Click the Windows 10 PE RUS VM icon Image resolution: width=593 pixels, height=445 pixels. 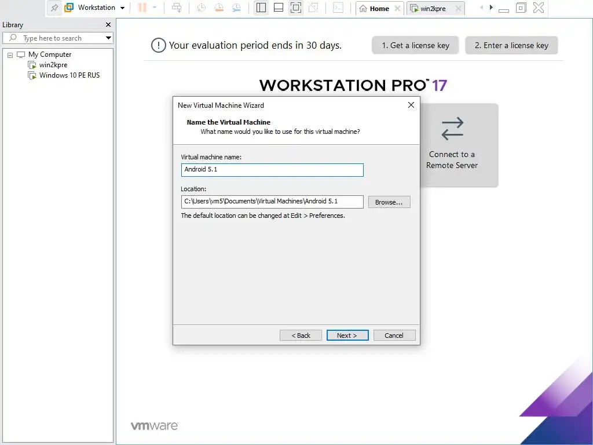click(x=32, y=75)
